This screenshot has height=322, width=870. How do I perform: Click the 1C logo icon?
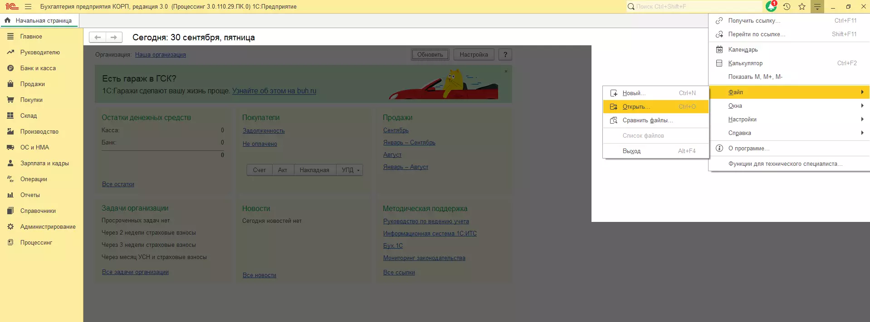[x=11, y=7]
